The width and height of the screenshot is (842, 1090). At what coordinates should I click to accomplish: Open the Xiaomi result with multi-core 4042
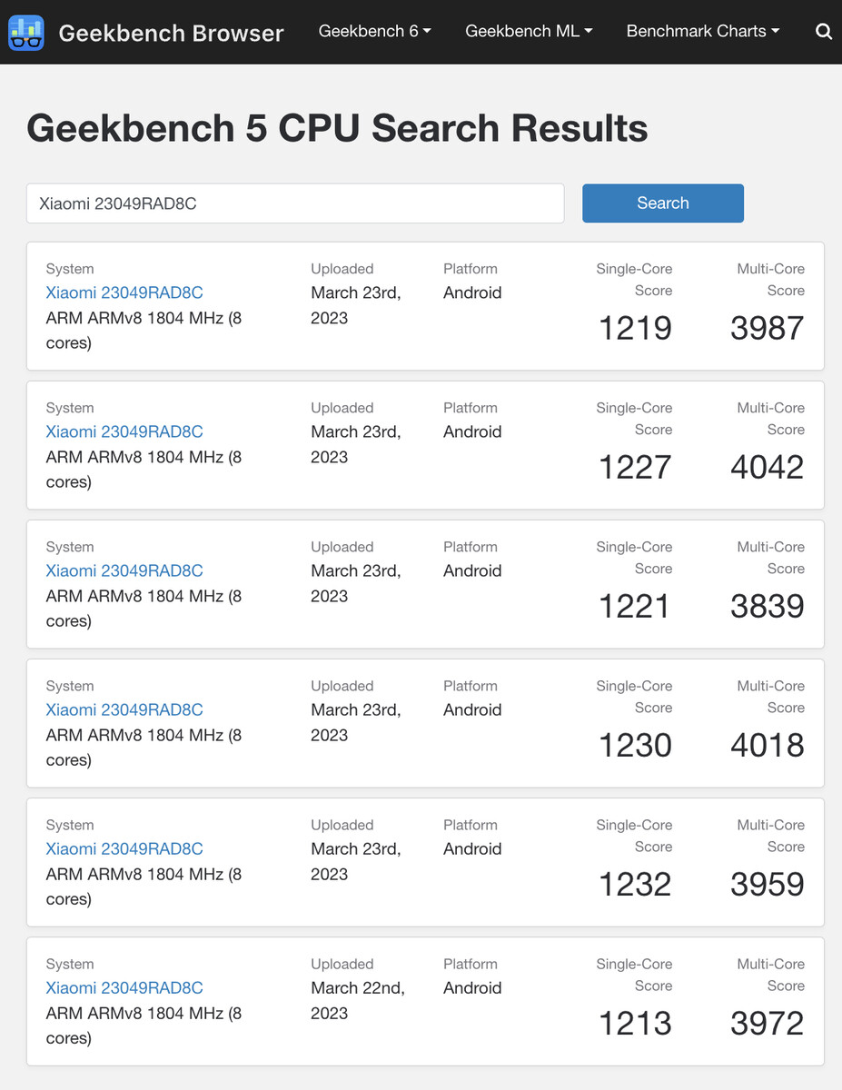[x=124, y=431]
